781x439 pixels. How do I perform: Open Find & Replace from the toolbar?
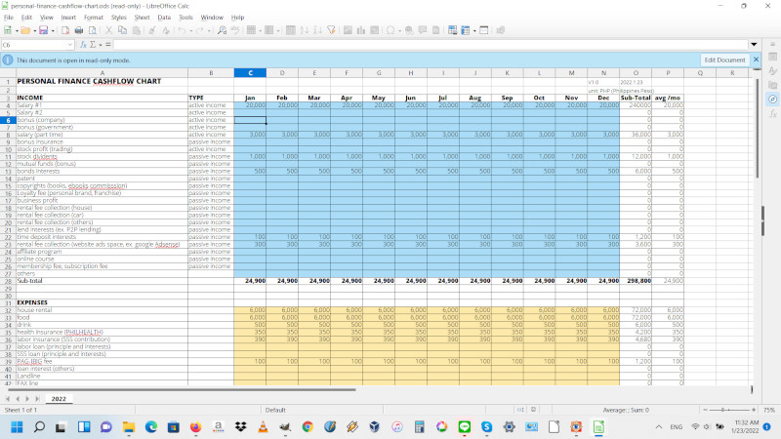point(223,30)
